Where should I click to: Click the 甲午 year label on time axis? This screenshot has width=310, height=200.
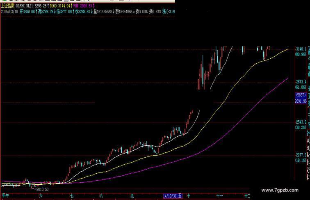pyautogui.click(x=6, y=196)
